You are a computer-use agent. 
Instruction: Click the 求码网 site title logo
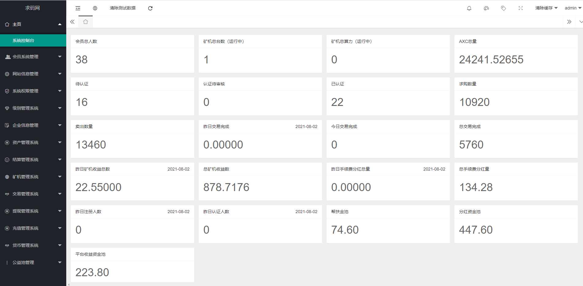33,8
